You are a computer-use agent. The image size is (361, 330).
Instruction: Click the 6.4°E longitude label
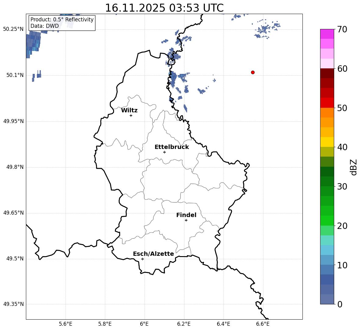[x=223, y=324]
